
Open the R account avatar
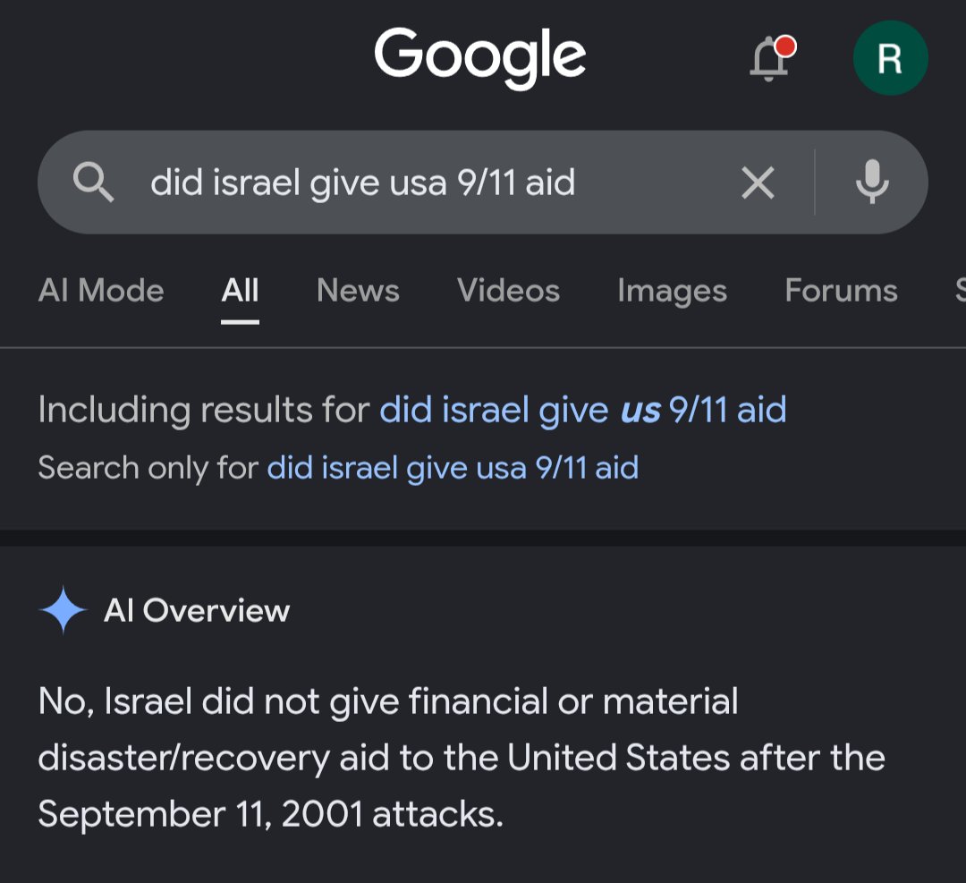click(x=890, y=58)
